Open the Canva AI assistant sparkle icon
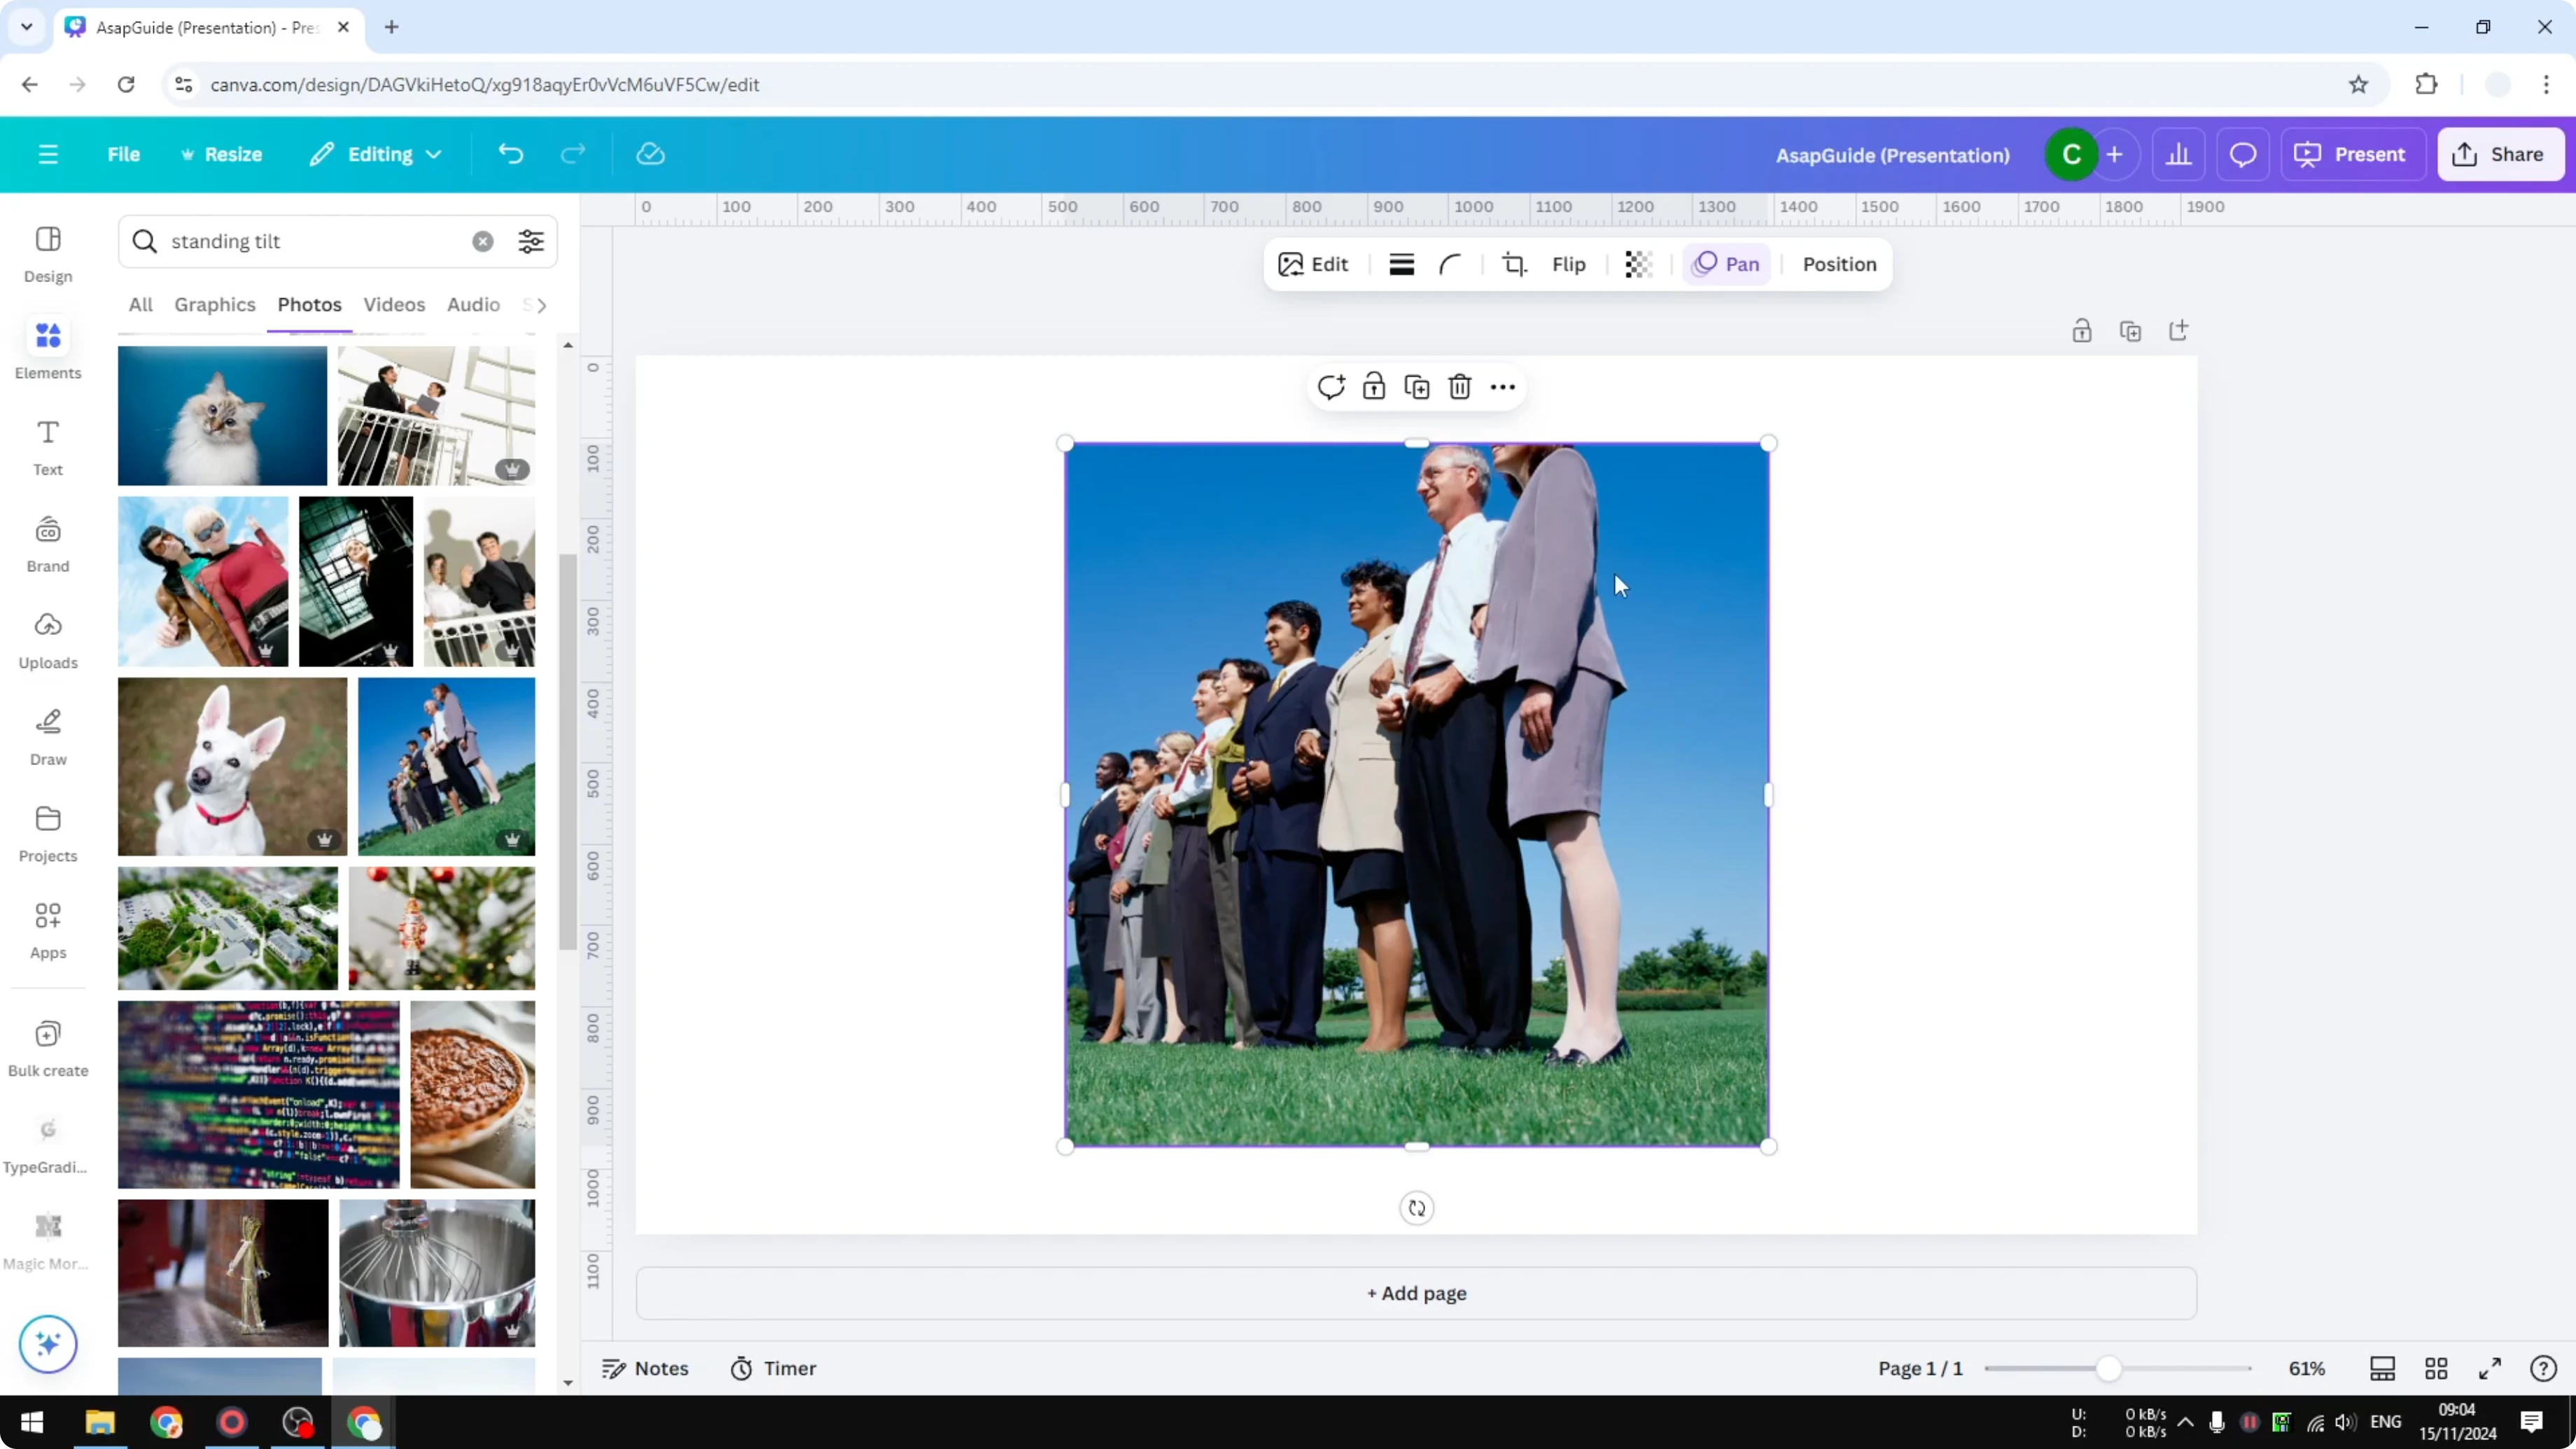Screen dimensions: 2576x1449 click(47, 1344)
